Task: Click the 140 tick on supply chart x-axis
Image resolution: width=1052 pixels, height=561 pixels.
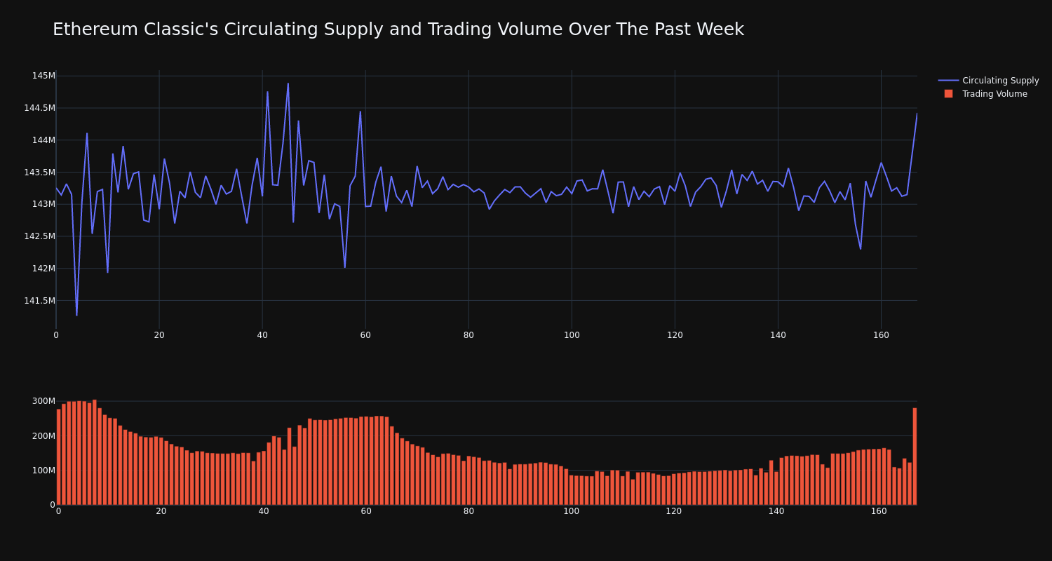Action: click(x=778, y=335)
